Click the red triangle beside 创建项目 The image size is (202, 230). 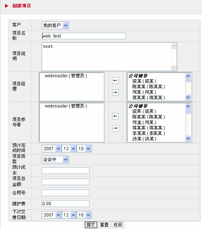pyautogui.click(x=7, y=6)
